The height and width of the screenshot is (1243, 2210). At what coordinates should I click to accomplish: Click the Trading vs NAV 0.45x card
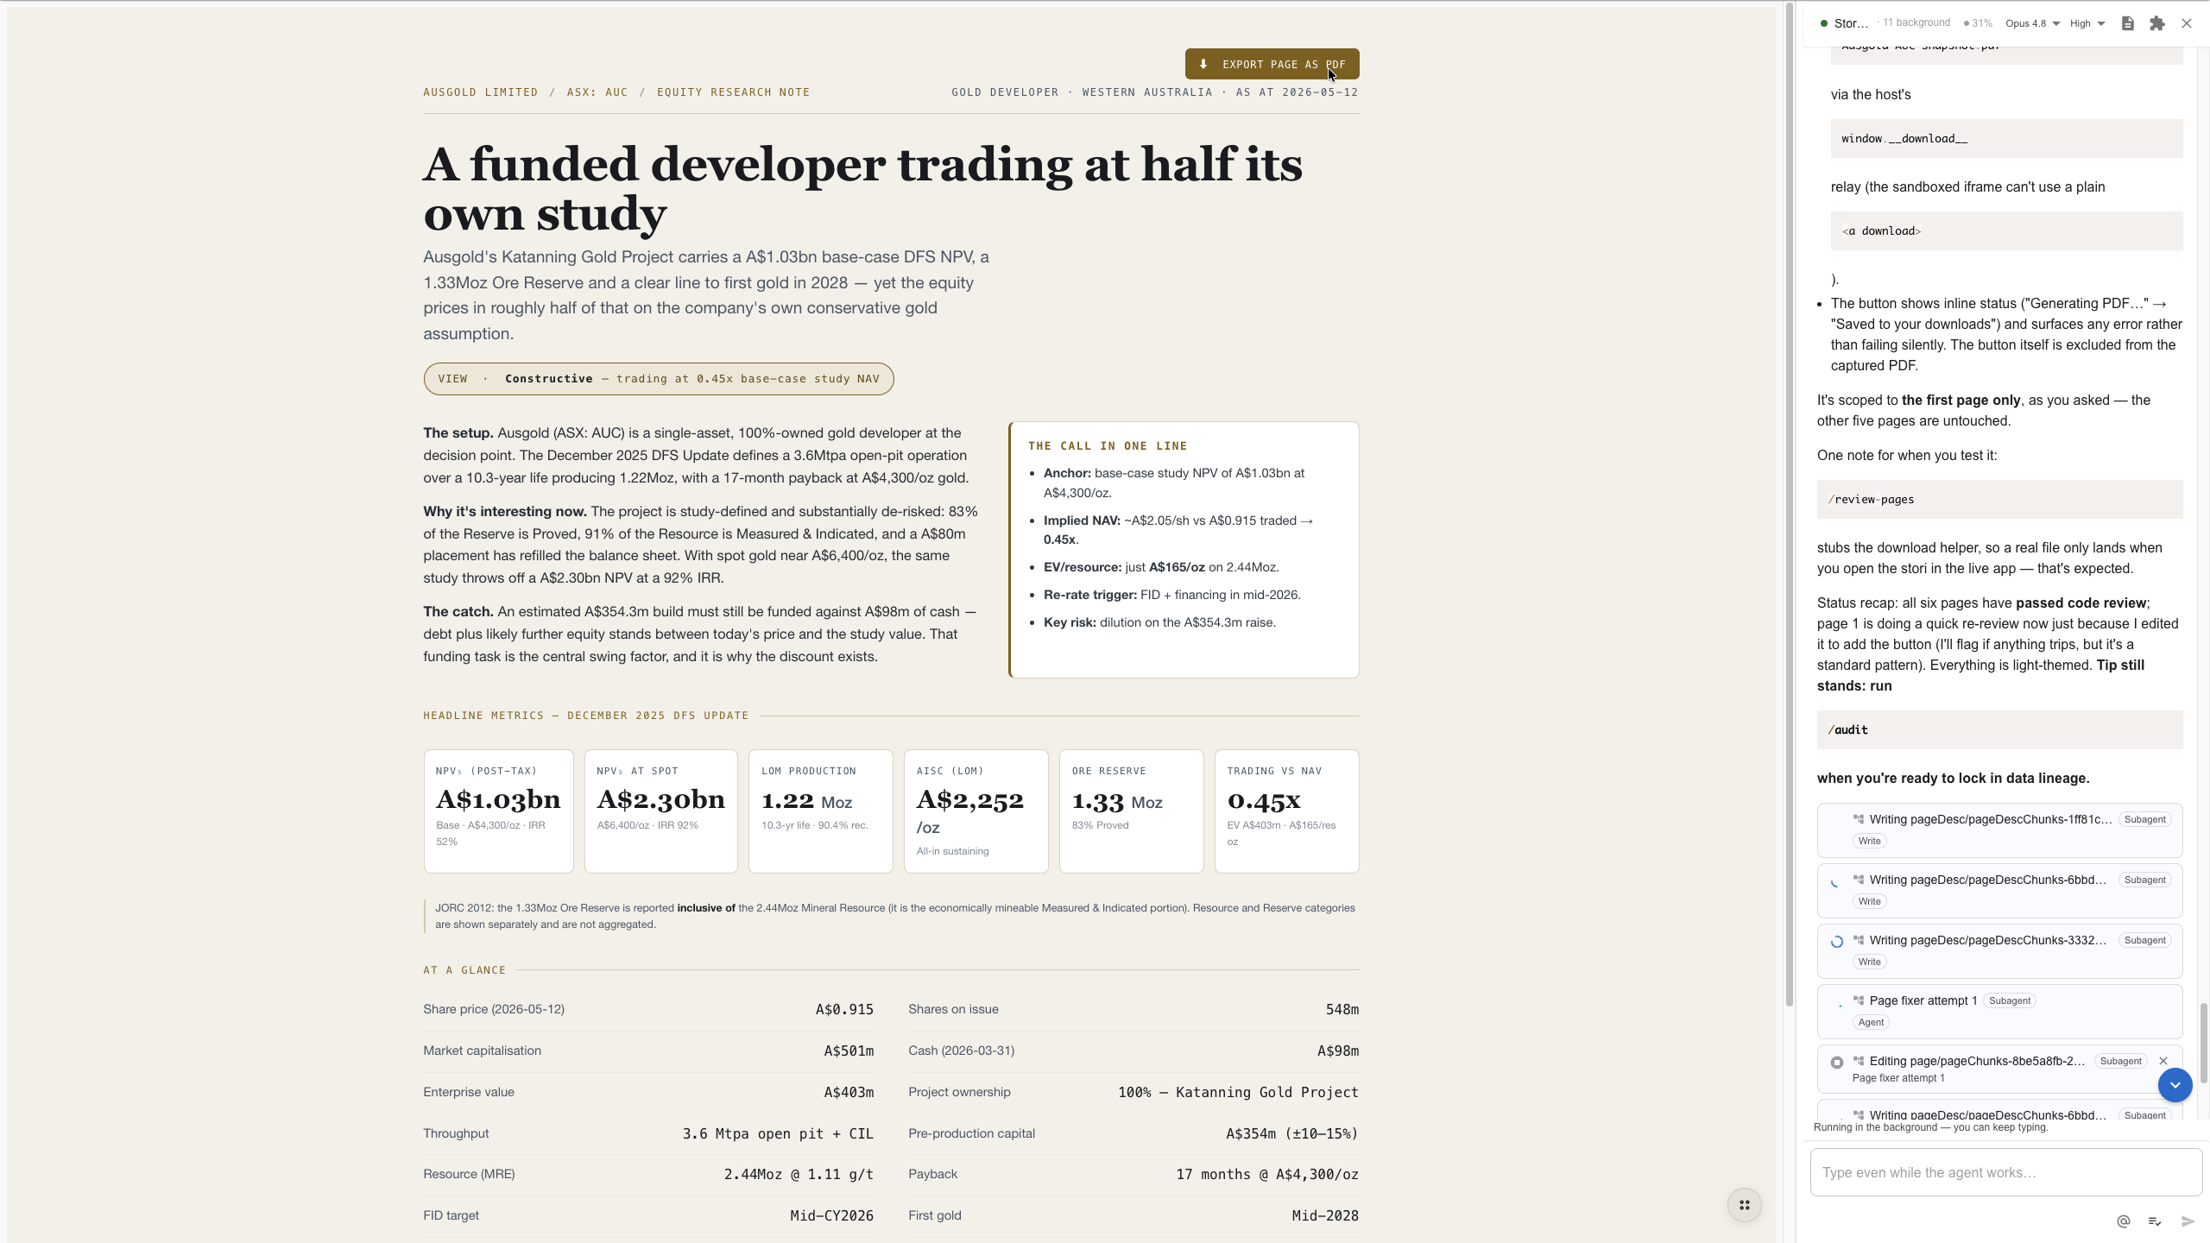coord(1286,811)
